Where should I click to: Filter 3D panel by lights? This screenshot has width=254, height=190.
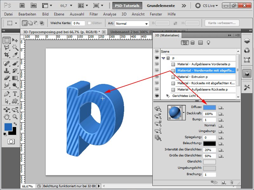[208, 43]
